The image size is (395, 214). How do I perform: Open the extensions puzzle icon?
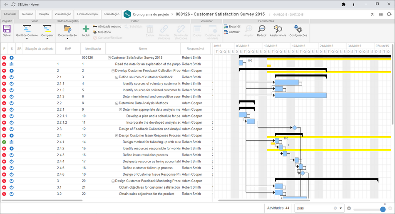click(343, 4)
